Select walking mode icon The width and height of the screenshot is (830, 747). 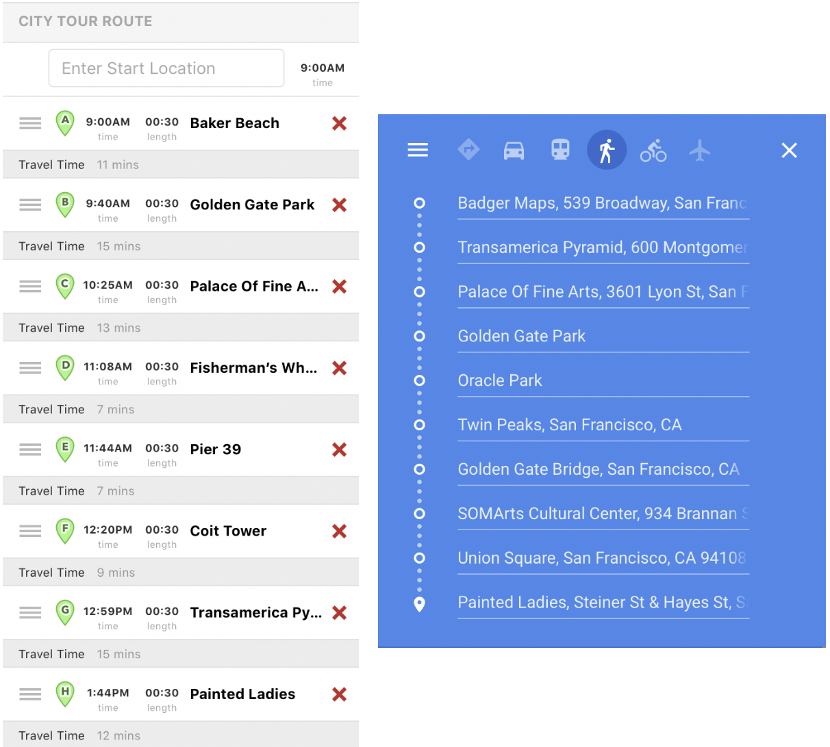[607, 150]
